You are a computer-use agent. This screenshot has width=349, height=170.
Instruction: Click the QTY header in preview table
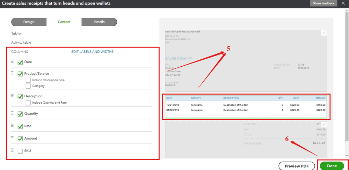click(x=281, y=98)
